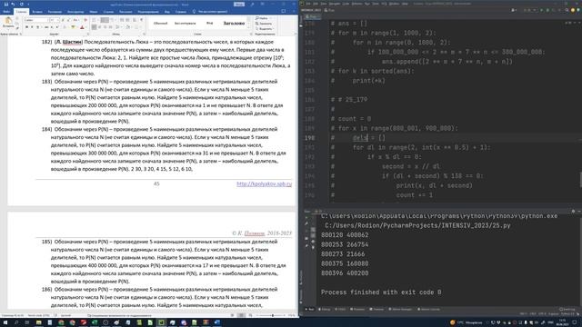Open the TODO tool window tab
The image size is (582, 327).
tap(341, 309)
